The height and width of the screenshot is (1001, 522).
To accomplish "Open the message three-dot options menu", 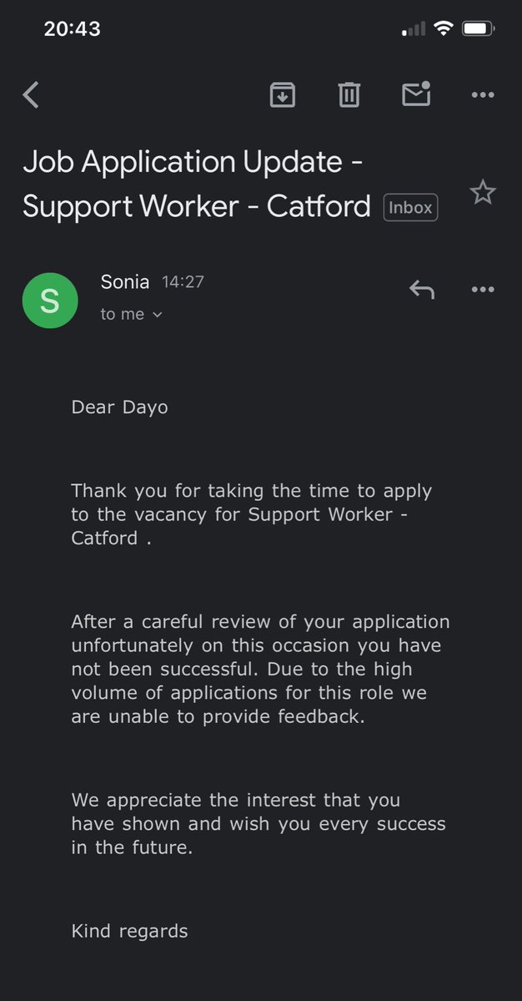I will point(483,290).
